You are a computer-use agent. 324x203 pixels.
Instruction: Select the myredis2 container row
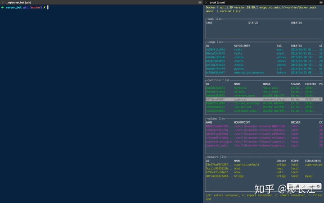[264, 88]
